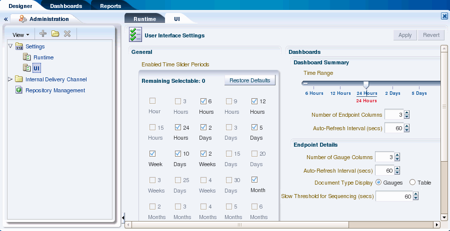Expand the Internal Delivery Channel node
Viewport: 450px width, 231px height.
[x=10, y=79]
